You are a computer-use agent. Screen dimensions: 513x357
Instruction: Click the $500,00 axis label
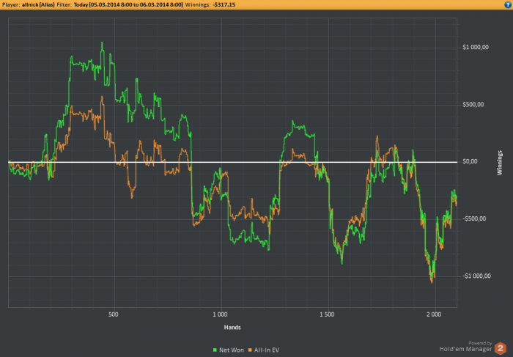[x=473, y=105]
